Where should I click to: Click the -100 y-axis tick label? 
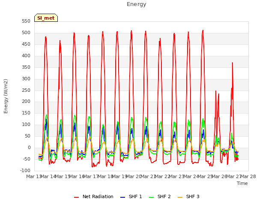25,171
